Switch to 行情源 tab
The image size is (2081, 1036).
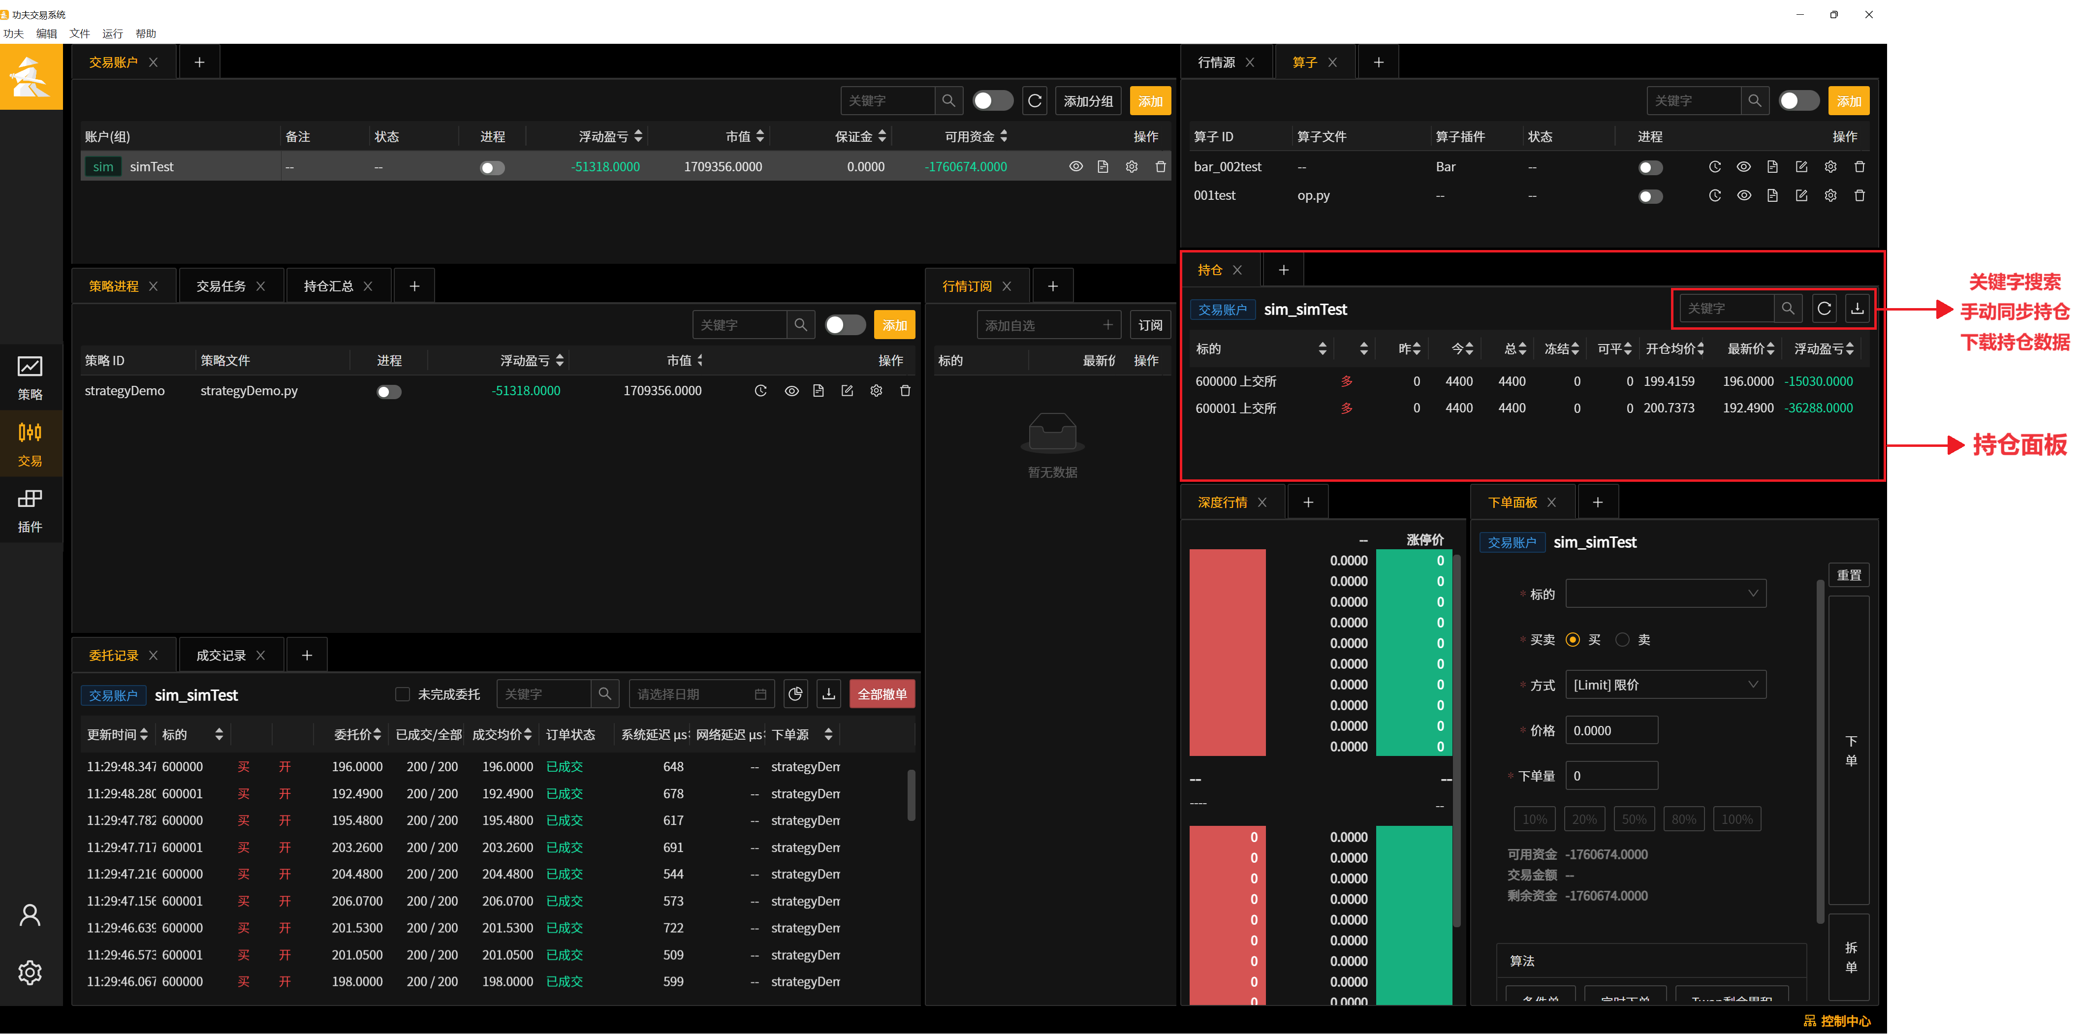point(1216,62)
